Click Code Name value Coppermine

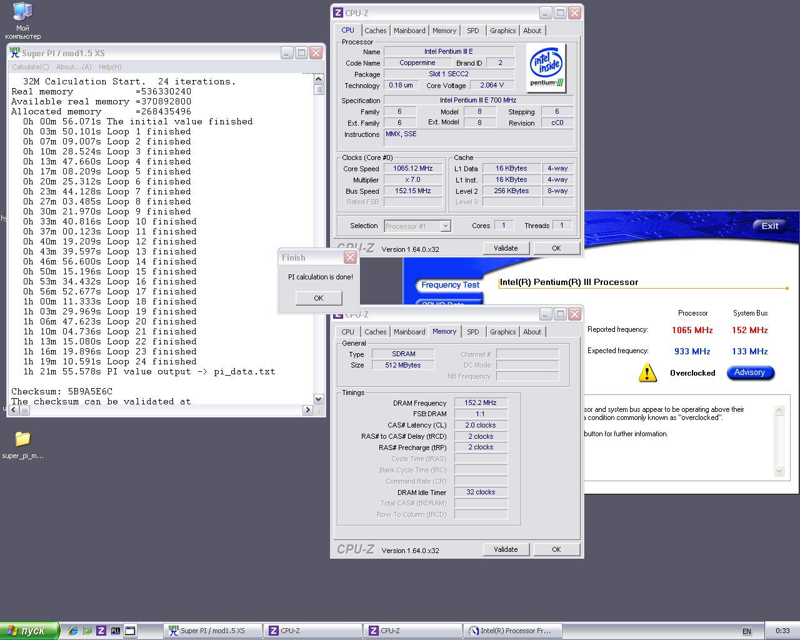(x=417, y=62)
